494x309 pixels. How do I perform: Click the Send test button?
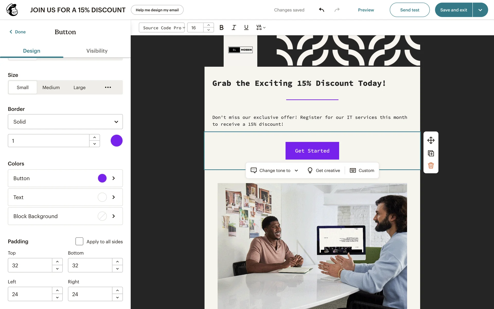[409, 10]
